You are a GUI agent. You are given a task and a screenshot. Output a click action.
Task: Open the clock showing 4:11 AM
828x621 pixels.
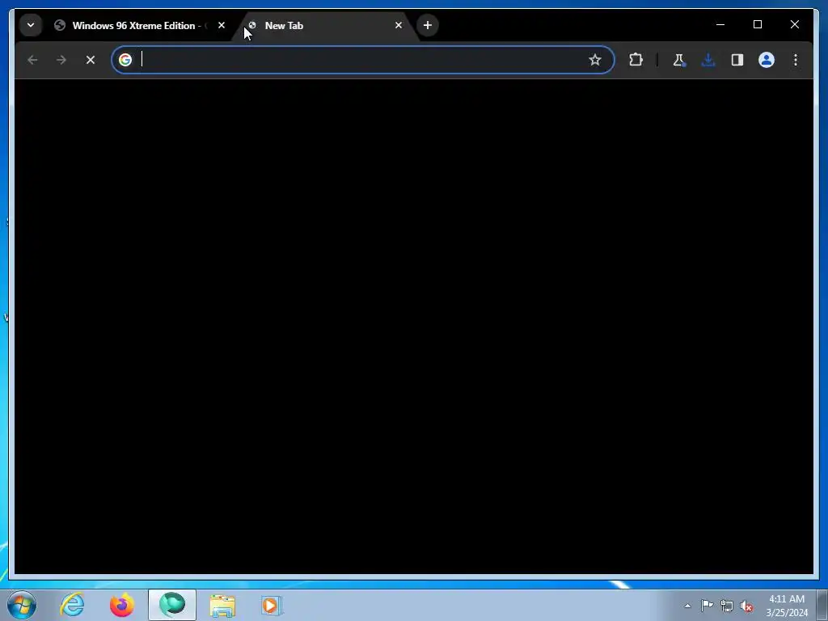787,606
